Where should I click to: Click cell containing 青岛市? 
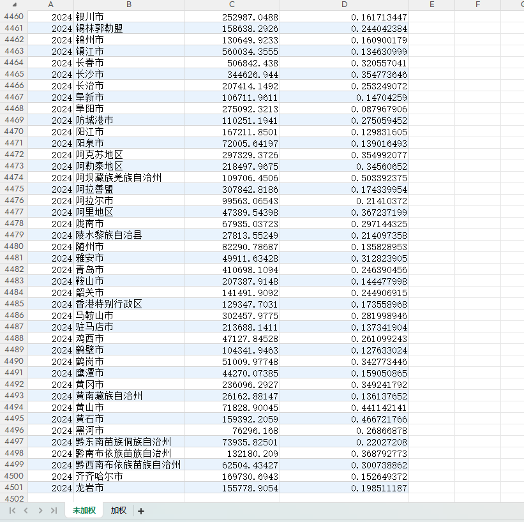[x=129, y=269]
